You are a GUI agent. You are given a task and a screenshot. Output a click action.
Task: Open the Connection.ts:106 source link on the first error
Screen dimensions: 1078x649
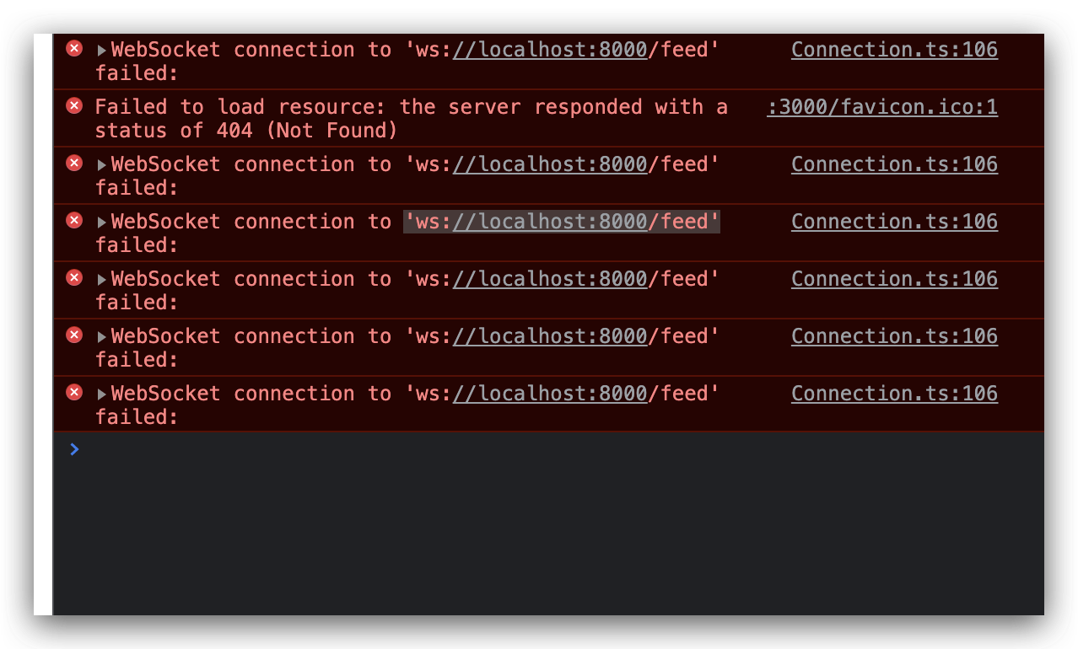point(894,49)
